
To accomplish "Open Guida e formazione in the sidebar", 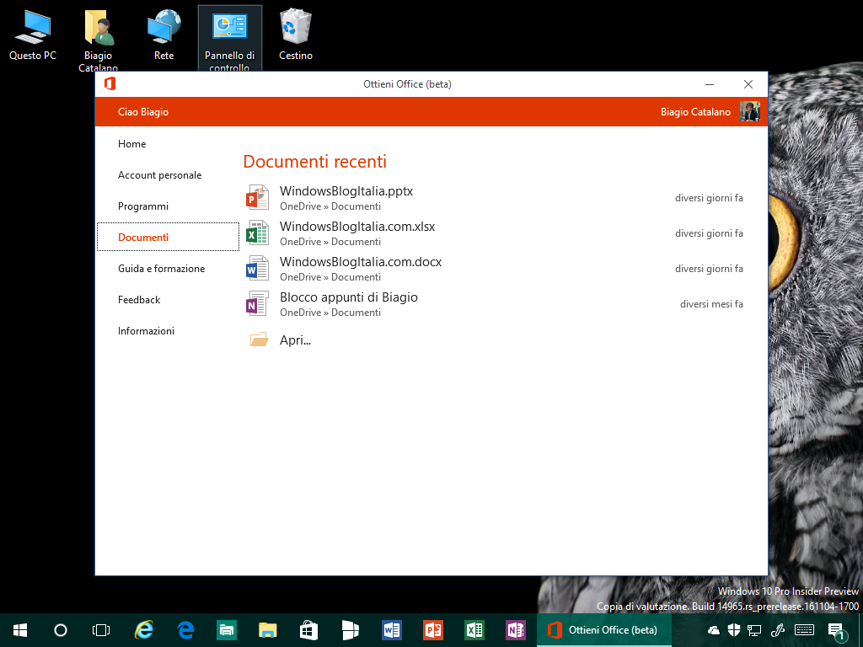I will click(x=161, y=269).
